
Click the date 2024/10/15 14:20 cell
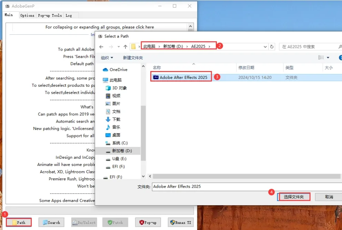[255, 77]
